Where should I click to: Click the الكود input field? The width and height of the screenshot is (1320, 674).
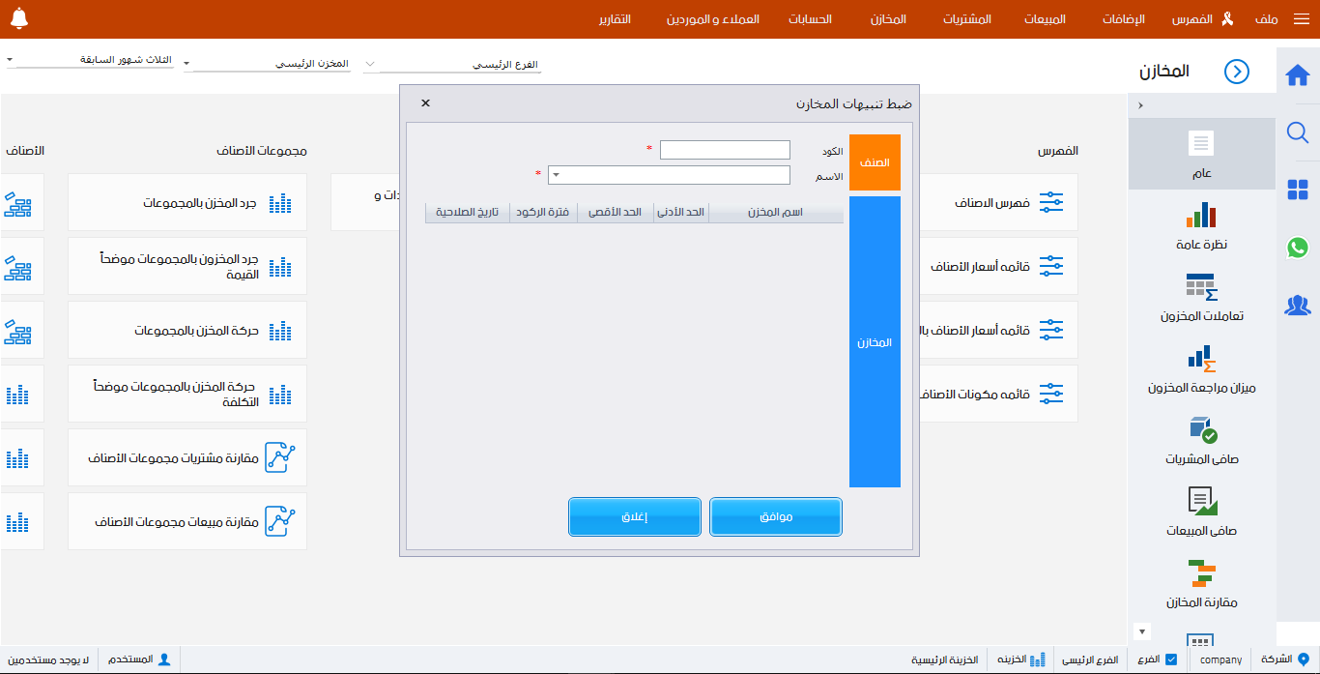725,150
